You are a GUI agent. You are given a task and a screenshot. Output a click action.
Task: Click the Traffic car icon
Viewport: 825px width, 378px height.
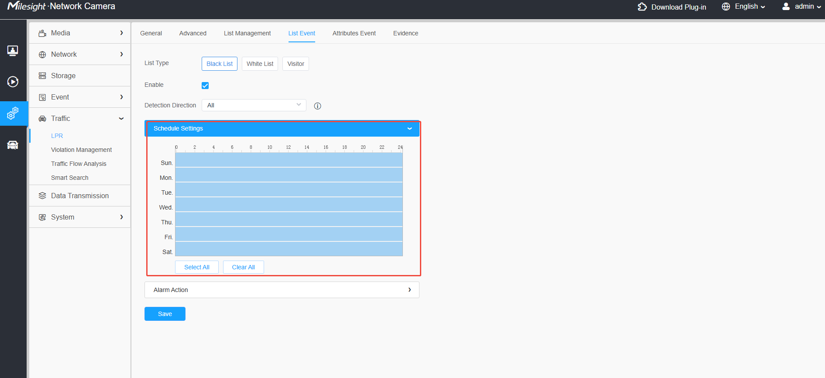42,119
